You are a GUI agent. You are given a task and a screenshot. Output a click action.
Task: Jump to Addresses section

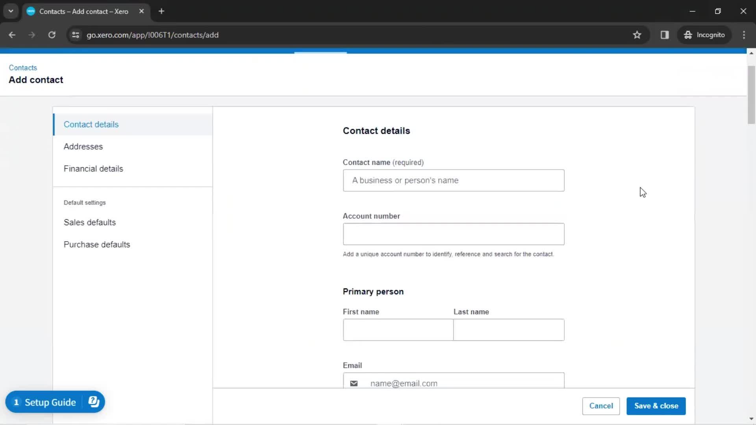133,146
